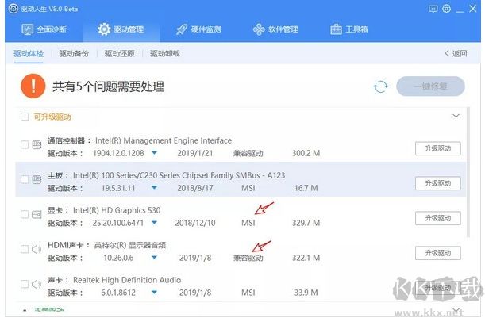The image size is (485, 318).
Task: Switch to the 硬件监测 tab
Action: coord(194,29)
